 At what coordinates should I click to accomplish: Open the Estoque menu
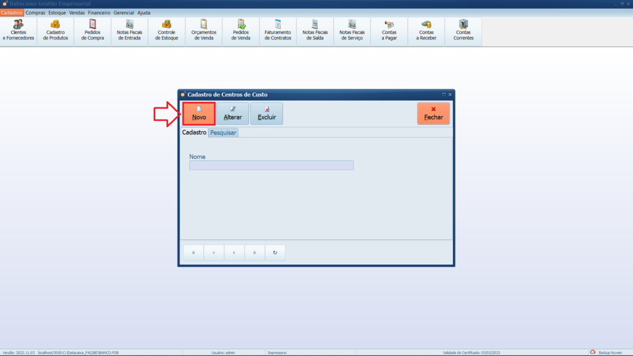point(57,13)
